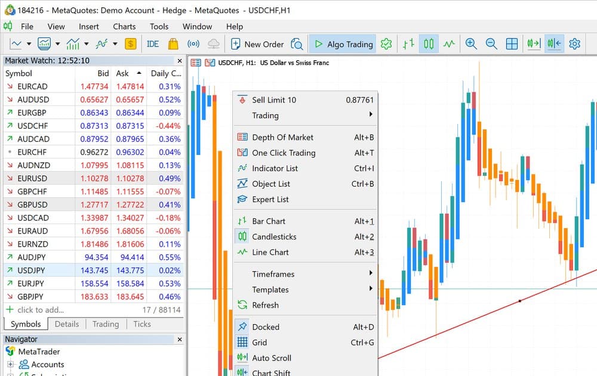597x376 pixels.
Task: Switch to the Details tab
Action: tap(67, 324)
